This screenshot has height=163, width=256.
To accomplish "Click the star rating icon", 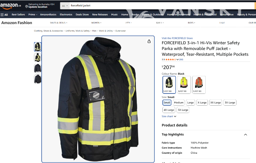I will click(x=171, y=60).
